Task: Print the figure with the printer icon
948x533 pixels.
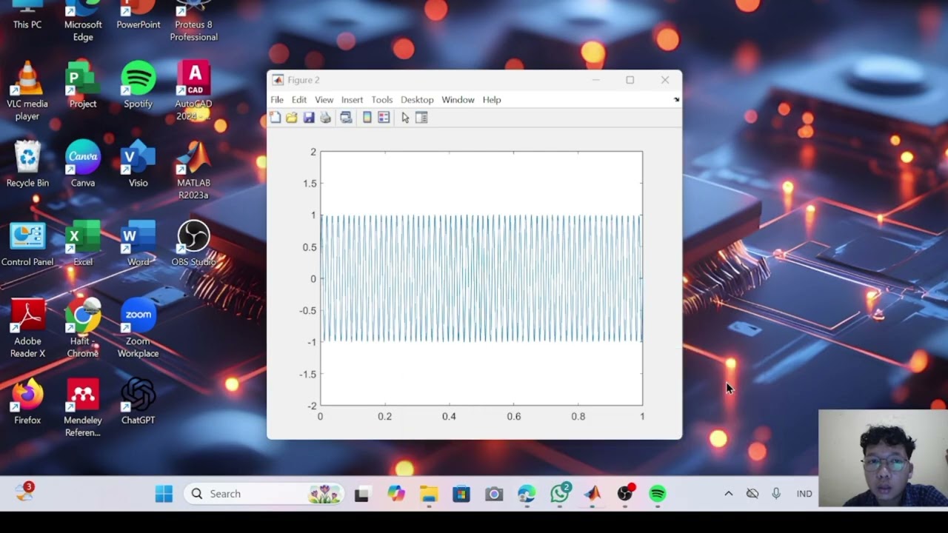Action: pos(325,118)
